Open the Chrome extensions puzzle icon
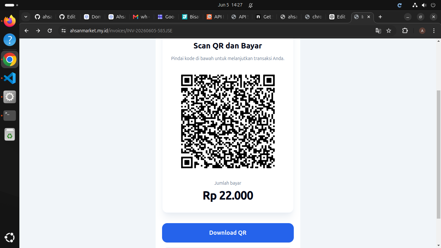 [405, 31]
